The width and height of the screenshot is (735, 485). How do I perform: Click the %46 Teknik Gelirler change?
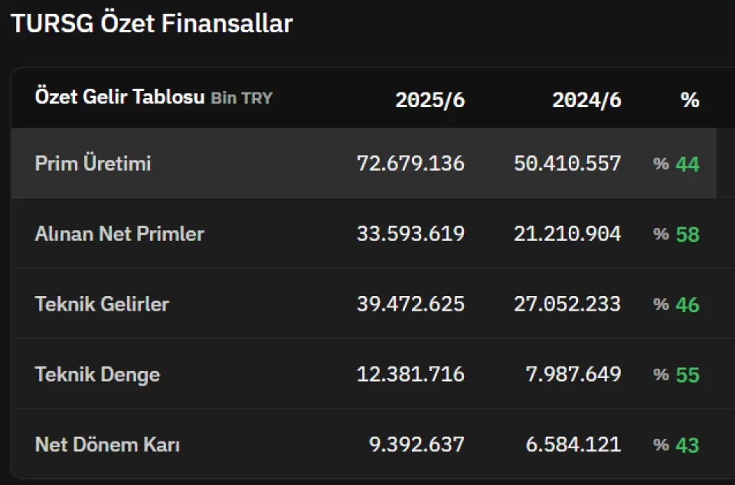[x=676, y=304]
